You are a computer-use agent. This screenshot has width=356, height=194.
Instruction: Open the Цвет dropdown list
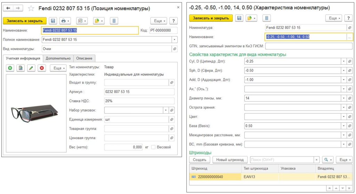click(x=344, y=116)
